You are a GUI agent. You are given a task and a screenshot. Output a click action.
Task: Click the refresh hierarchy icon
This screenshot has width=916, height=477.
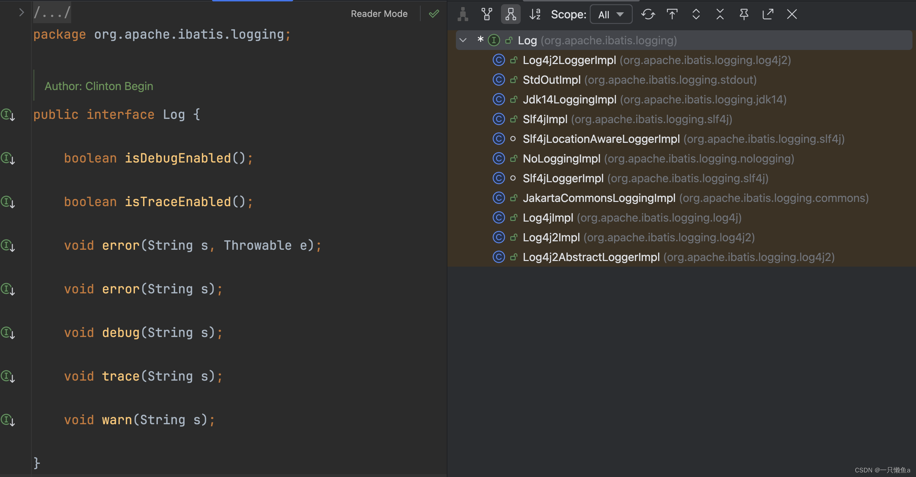[x=648, y=14]
